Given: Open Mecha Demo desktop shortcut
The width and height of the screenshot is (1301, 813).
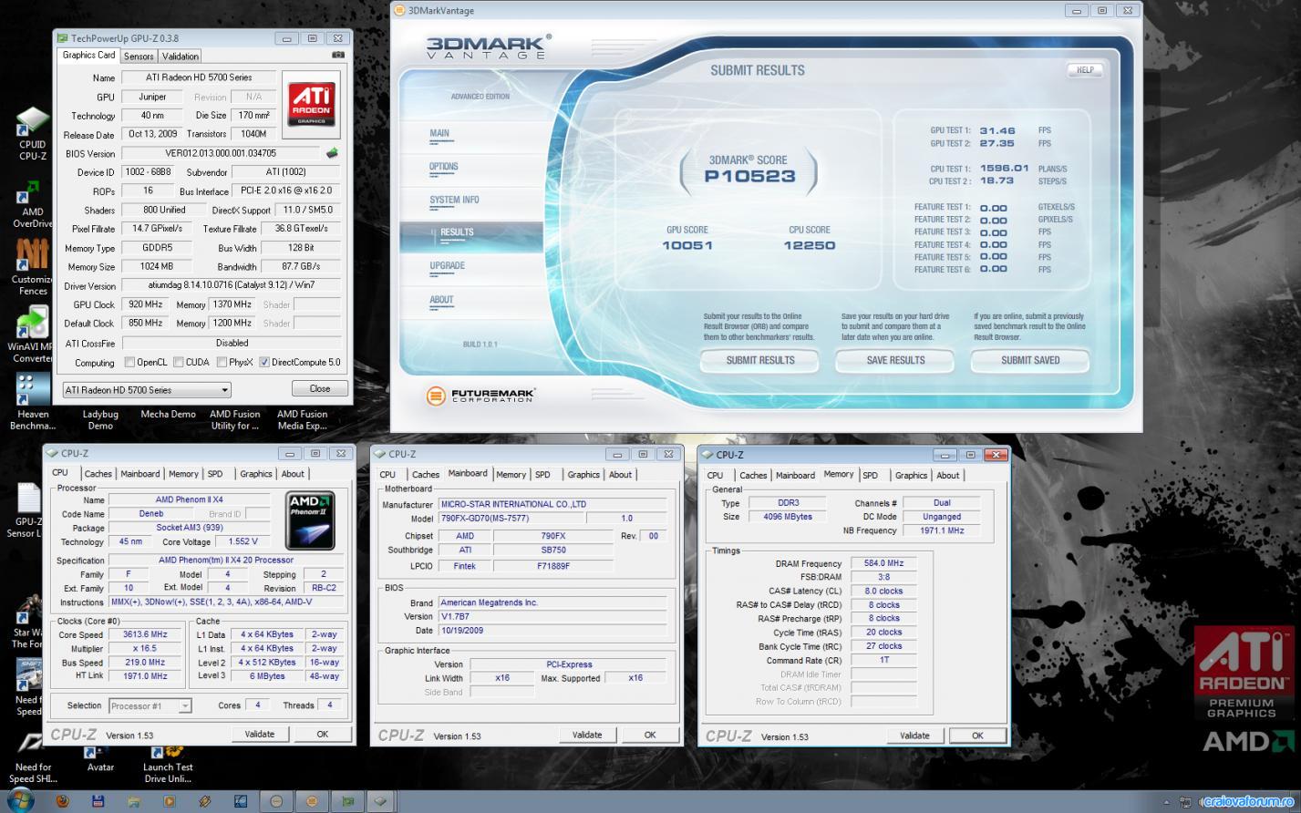Looking at the screenshot, I should coord(168,414).
